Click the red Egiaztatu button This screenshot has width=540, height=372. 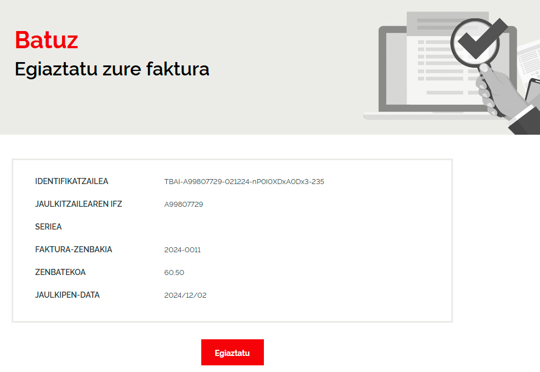pos(232,353)
